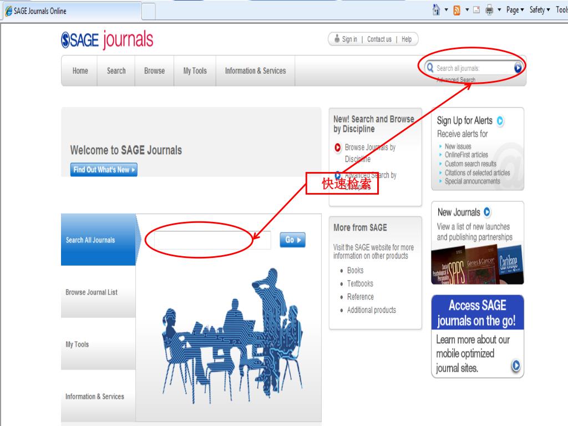Open Browse Journals by Discipline link
The image size is (568, 426).
pyautogui.click(x=370, y=153)
